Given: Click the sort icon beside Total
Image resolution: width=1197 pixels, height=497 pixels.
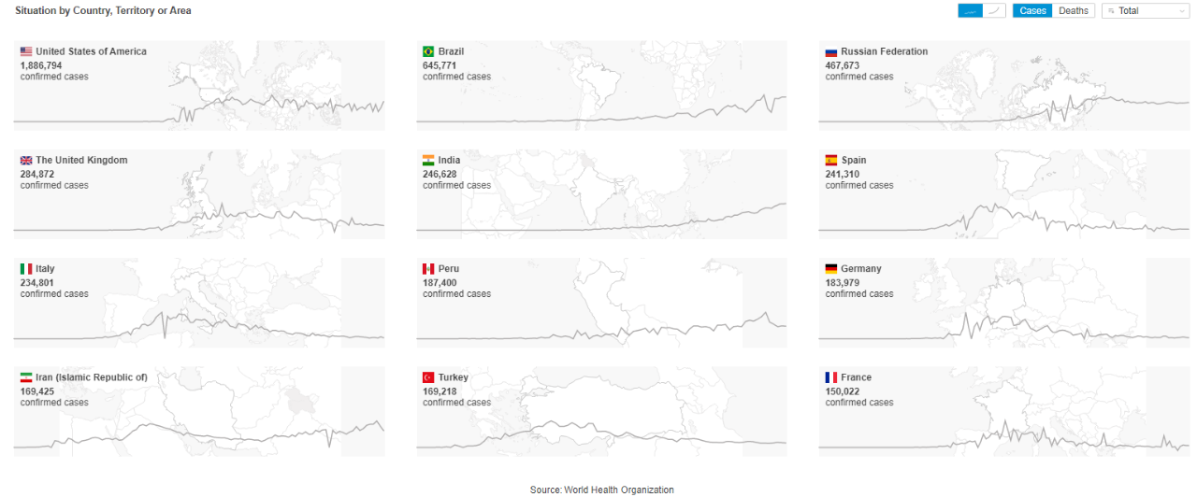Looking at the screenshot, I should (1111, 11).
